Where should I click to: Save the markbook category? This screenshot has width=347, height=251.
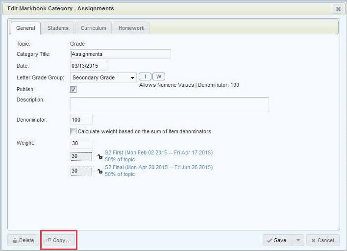tap(277, 240)
